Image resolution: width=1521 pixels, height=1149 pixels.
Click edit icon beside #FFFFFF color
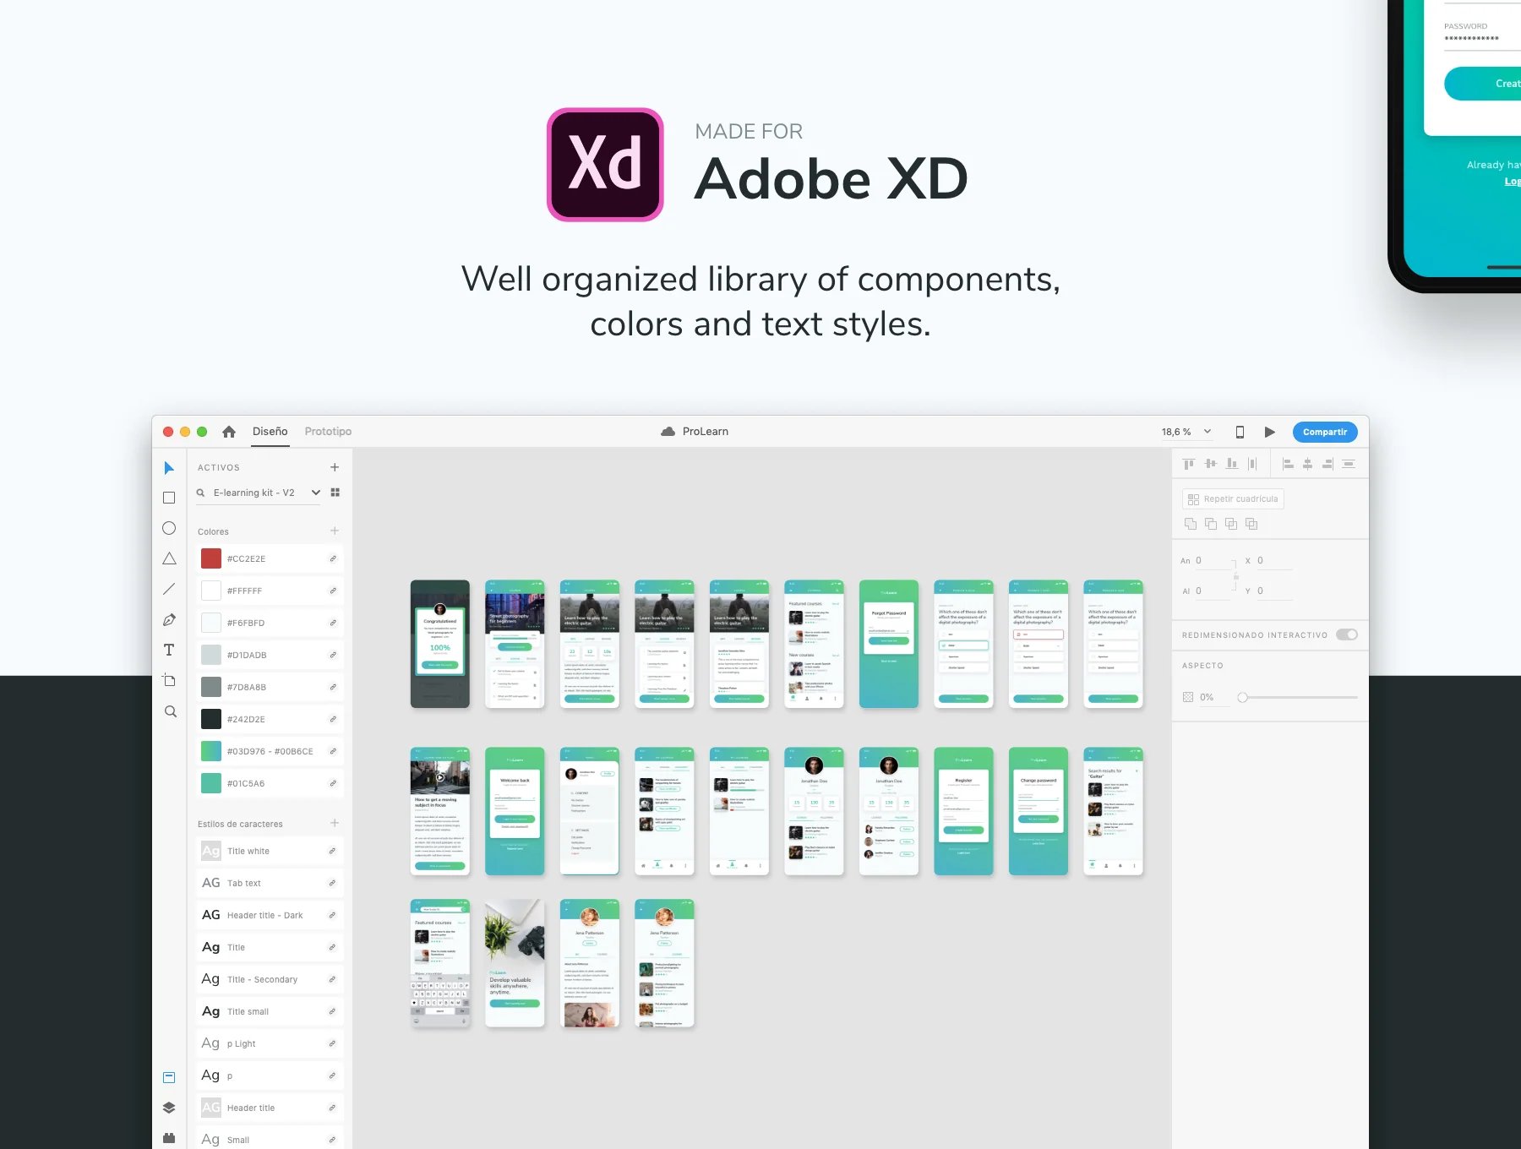click(x=333, y=591)
